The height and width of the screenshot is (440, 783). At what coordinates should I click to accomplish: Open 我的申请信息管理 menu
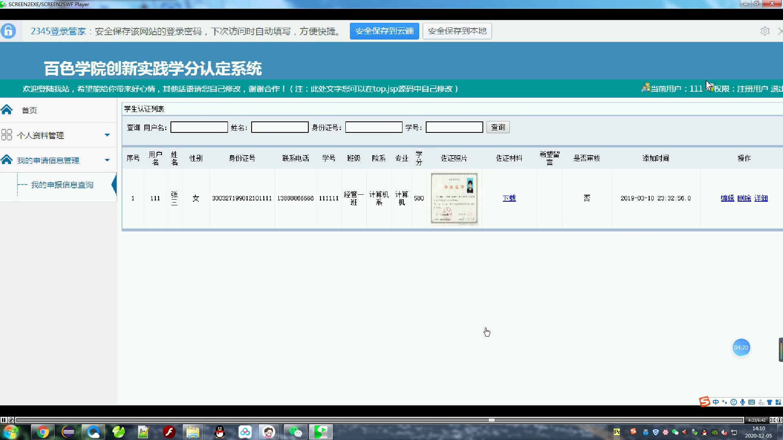(48, 161)
